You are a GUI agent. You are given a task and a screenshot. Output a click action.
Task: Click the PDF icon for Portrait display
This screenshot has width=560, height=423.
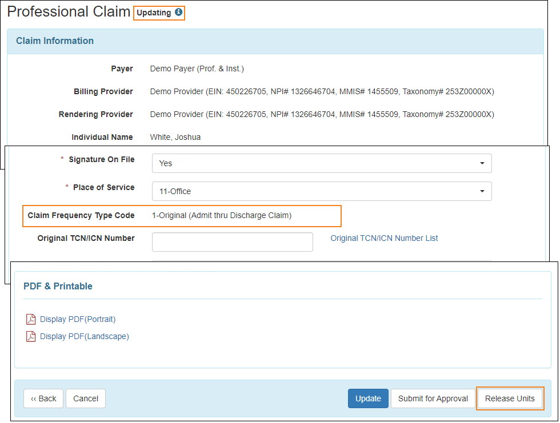[x=31, y=319]
